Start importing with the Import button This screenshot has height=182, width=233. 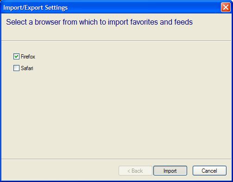170,171
